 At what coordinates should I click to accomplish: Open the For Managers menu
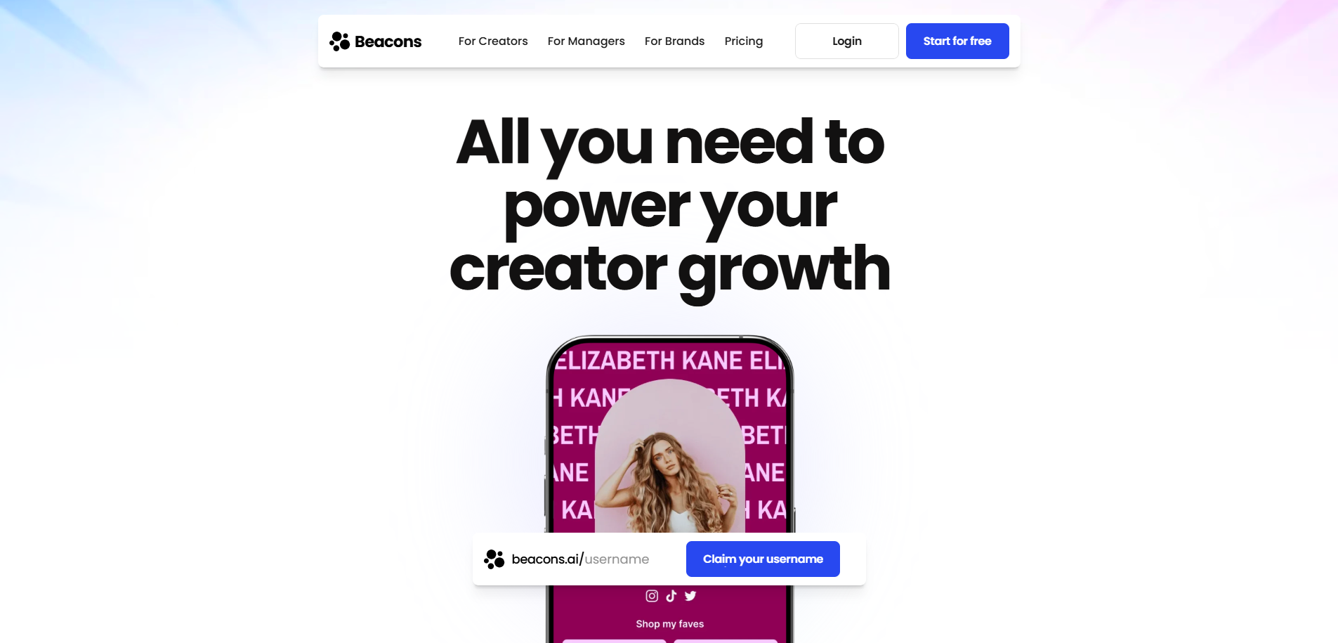(586, 41)
